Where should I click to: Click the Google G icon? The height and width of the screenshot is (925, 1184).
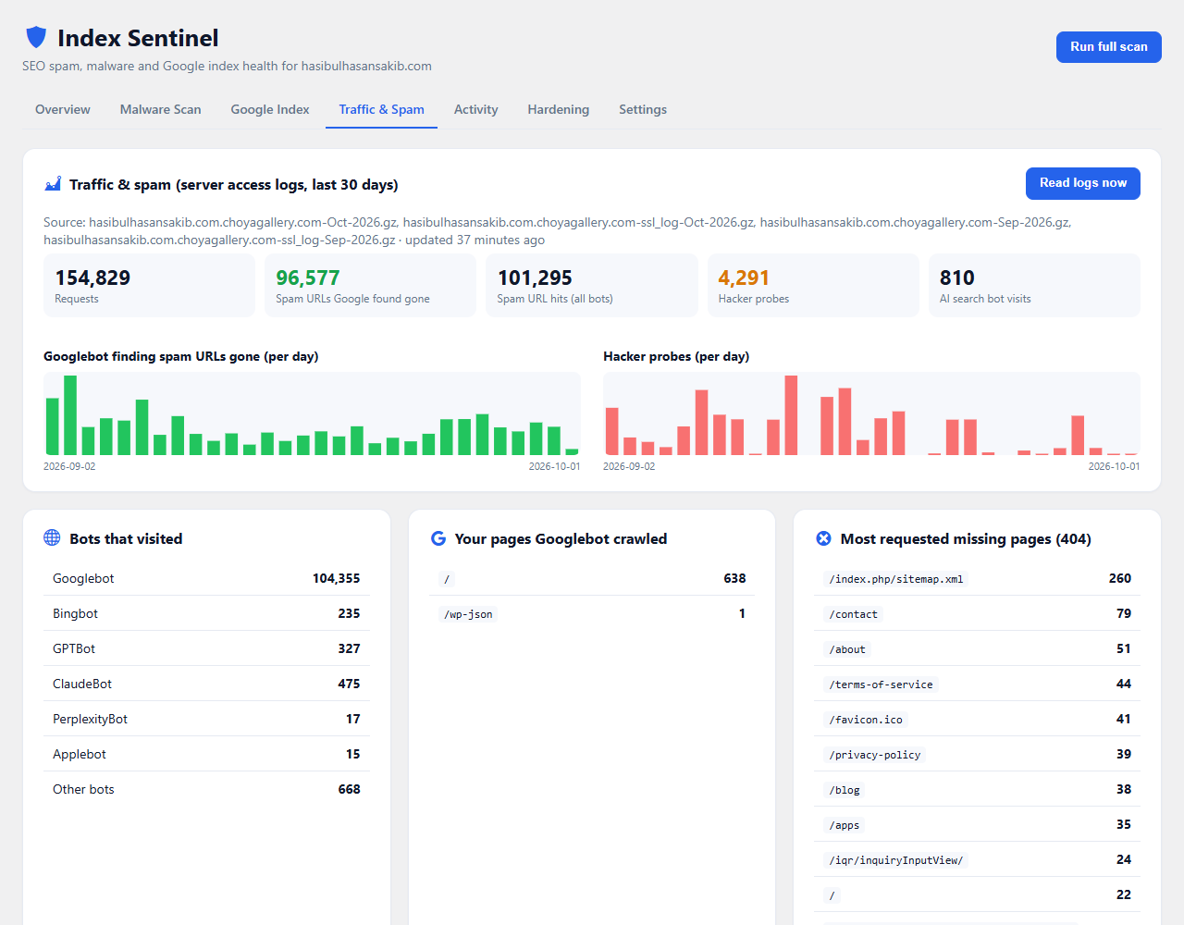[x=438, y=538]
